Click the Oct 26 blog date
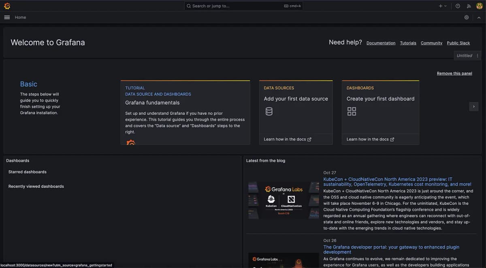486x268 pixels. 330,241
